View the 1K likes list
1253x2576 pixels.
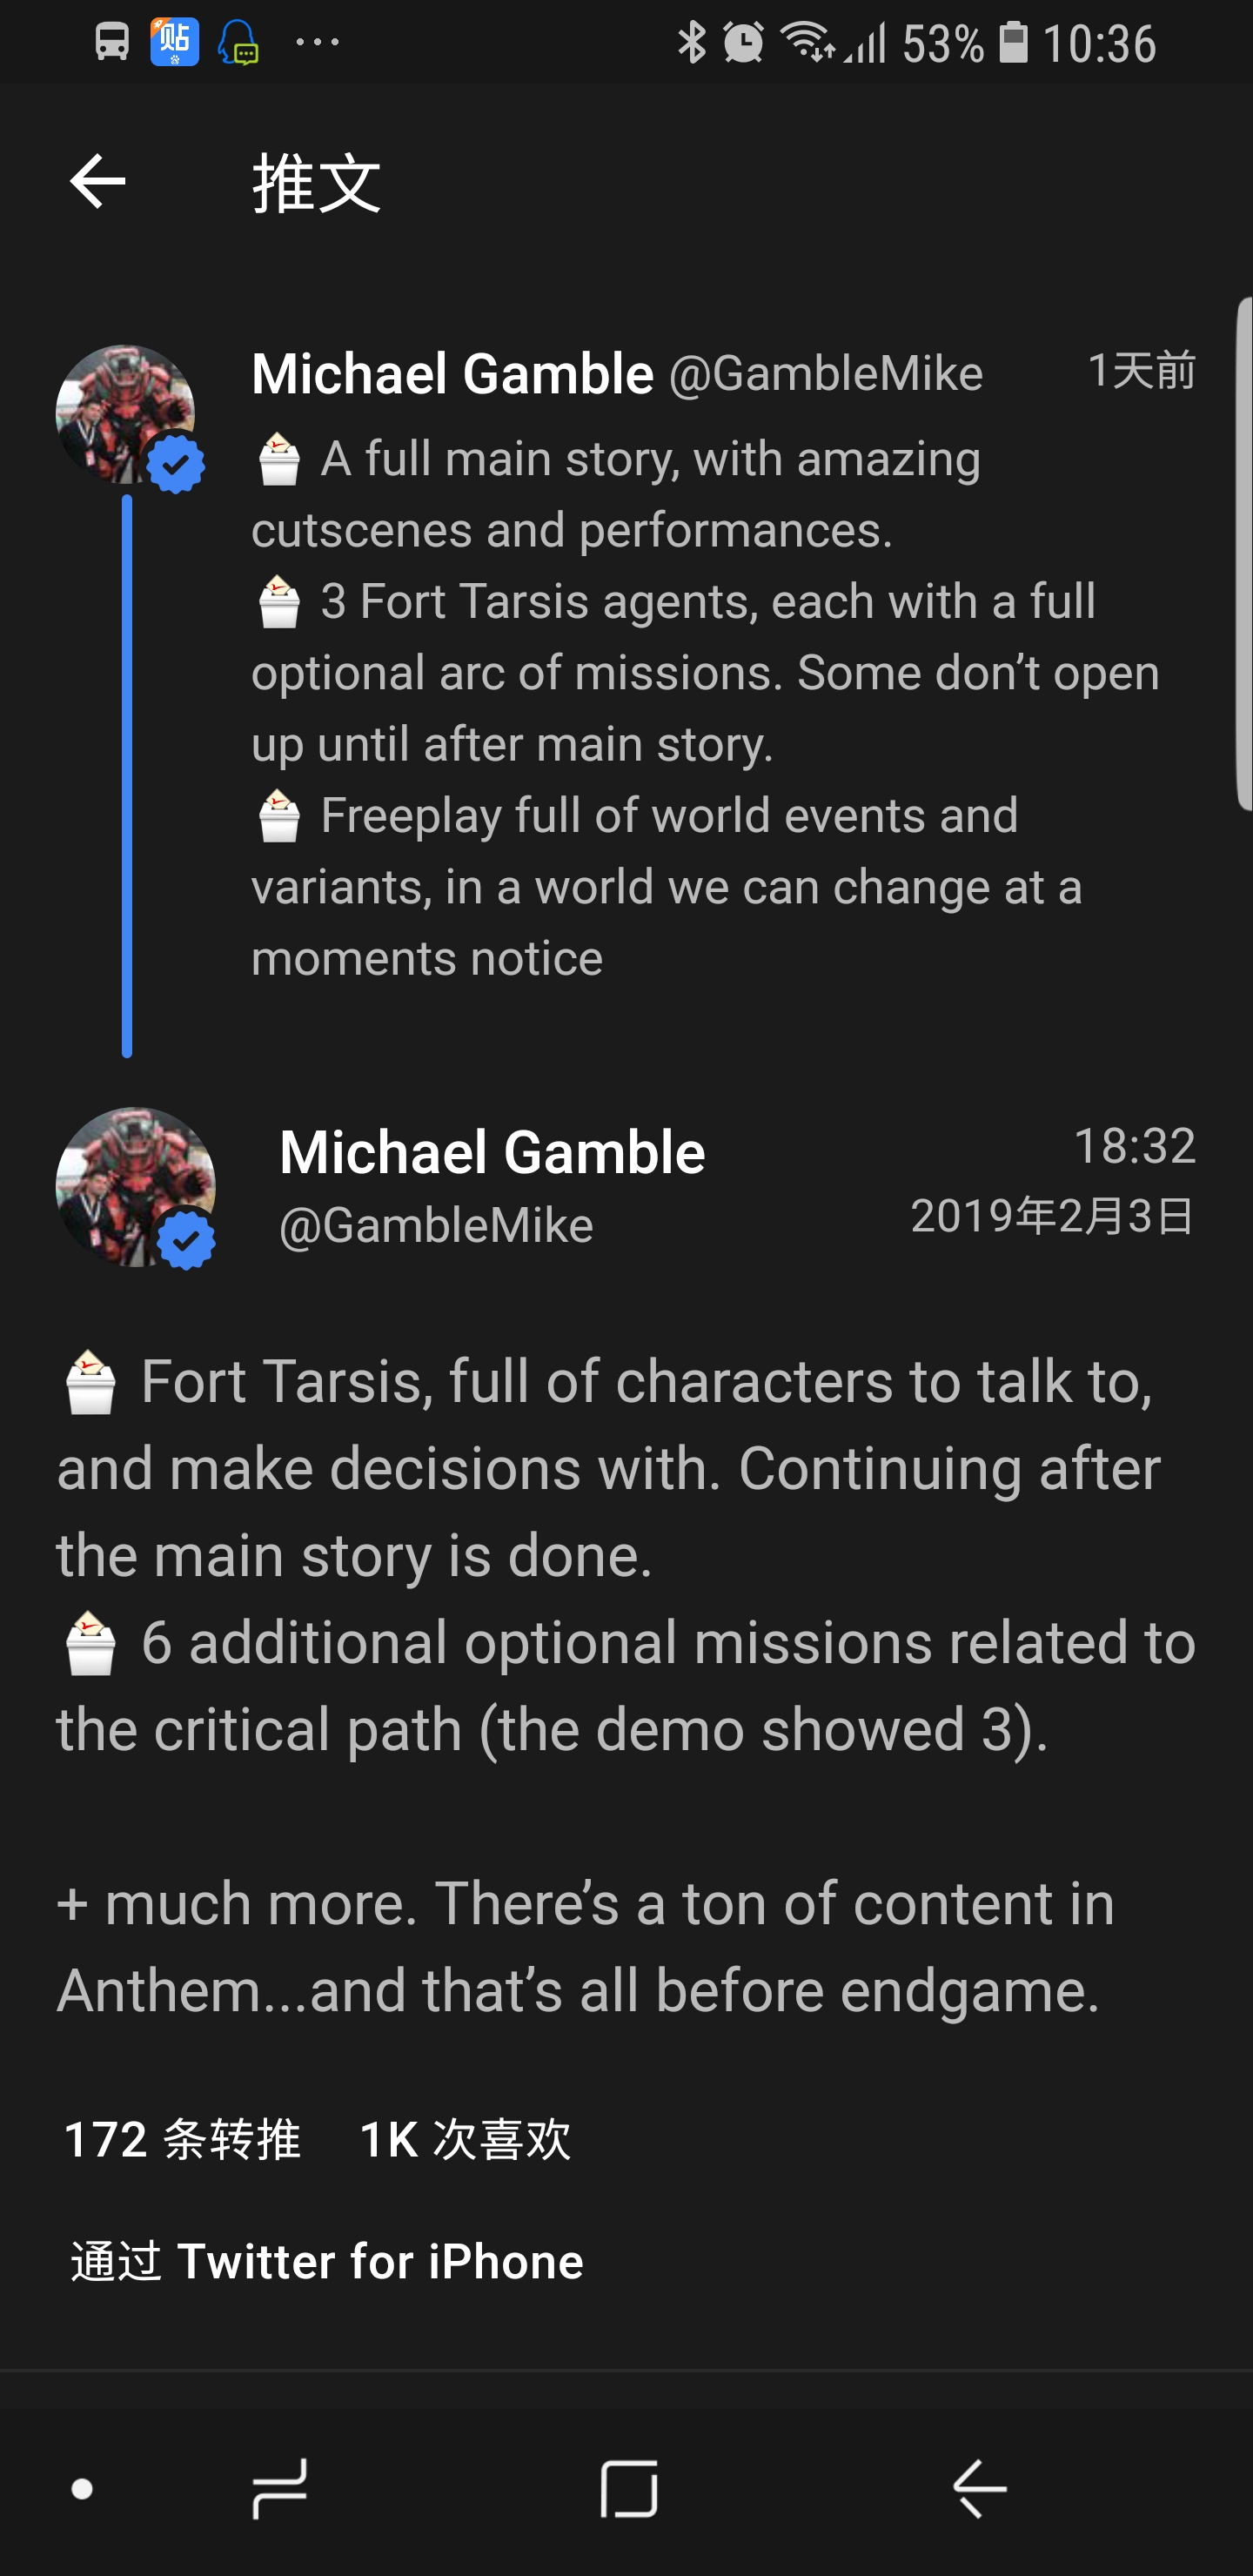click(465, 2140)
